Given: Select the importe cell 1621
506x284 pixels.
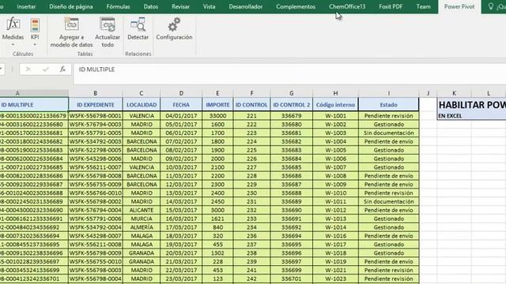Looking at the screenshot, I should (217, 219).
